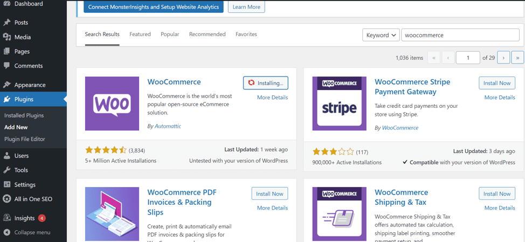Open More Details for Shipping & Tax
This screenshot has height=242, width=525.
coord(500,208)
